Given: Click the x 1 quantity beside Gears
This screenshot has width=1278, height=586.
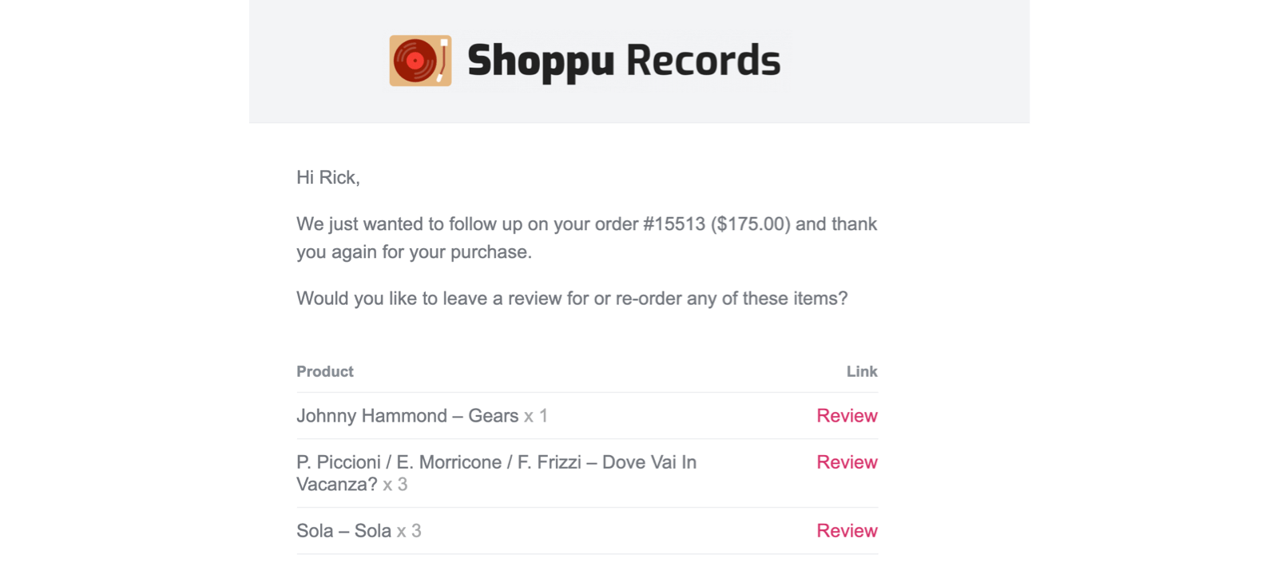Looking at the screenshot, I should pos(536,416).
